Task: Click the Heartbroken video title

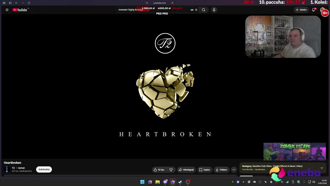Action: (12, 163)
